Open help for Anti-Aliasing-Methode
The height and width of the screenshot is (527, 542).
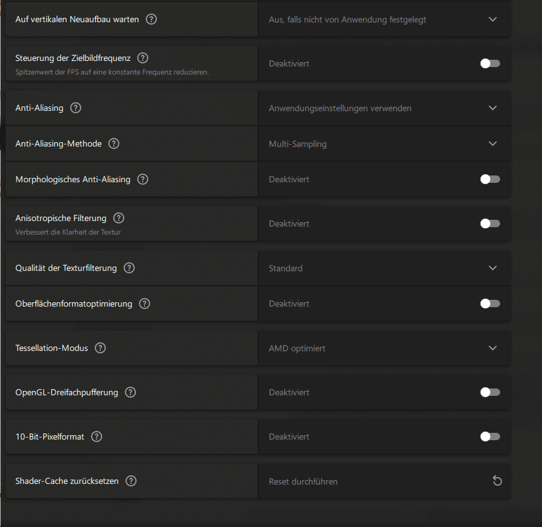pos(114,143)
